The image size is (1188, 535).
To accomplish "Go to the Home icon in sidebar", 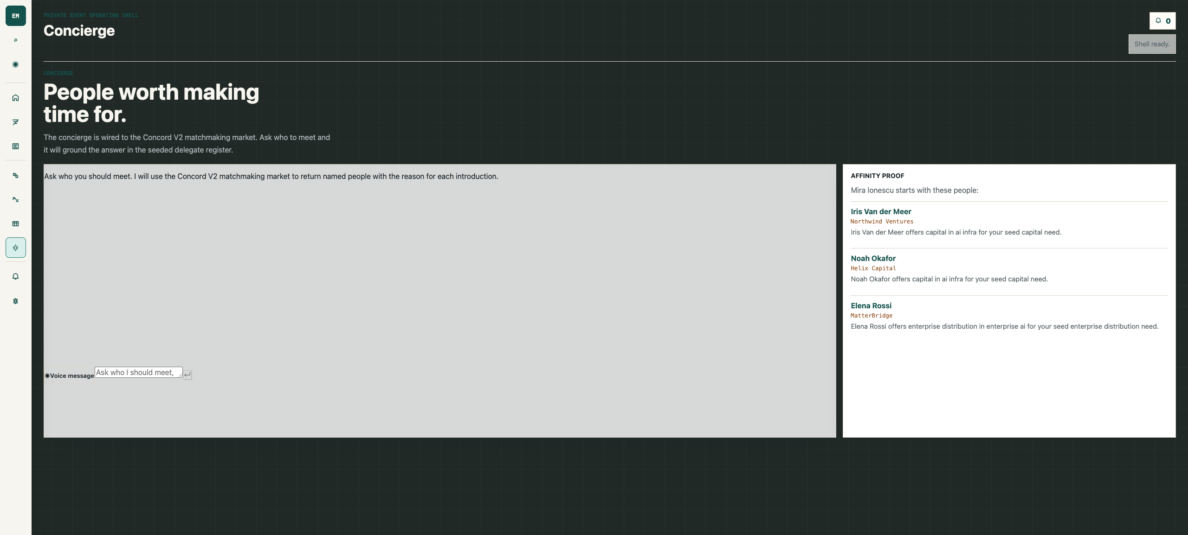I will pyautogui.click(x=15, y=98).
